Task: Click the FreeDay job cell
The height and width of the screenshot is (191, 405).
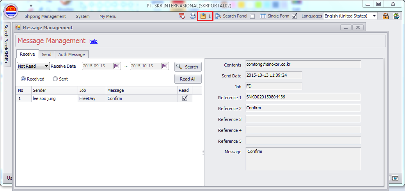Action: coord(92,98)
